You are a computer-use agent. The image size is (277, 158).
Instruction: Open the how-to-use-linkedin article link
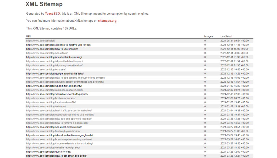[52, 49]
